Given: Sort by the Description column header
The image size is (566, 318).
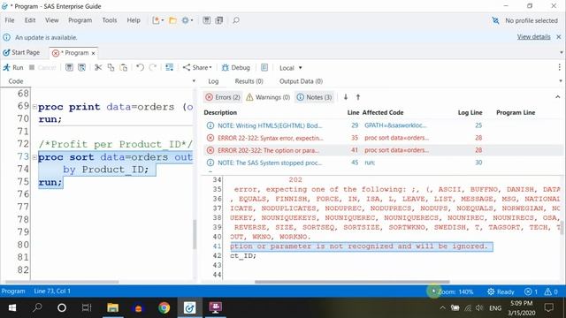Looking at the screenshot, I should point(220,113).
